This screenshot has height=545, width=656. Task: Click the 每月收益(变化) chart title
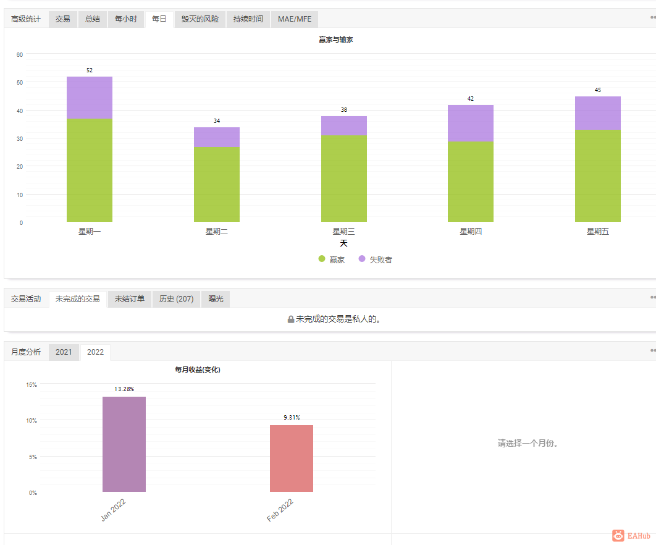(198, 370)
